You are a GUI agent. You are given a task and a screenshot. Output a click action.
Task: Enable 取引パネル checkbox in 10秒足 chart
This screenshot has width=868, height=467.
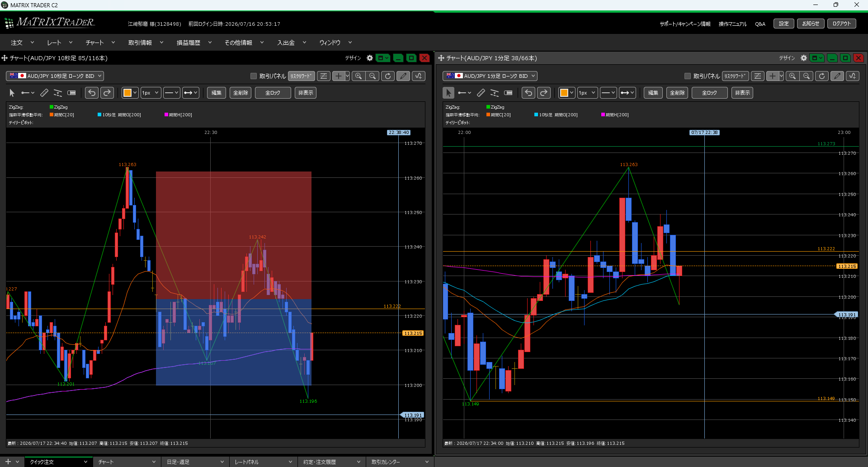pyautogui.click(x=254, y=76)
